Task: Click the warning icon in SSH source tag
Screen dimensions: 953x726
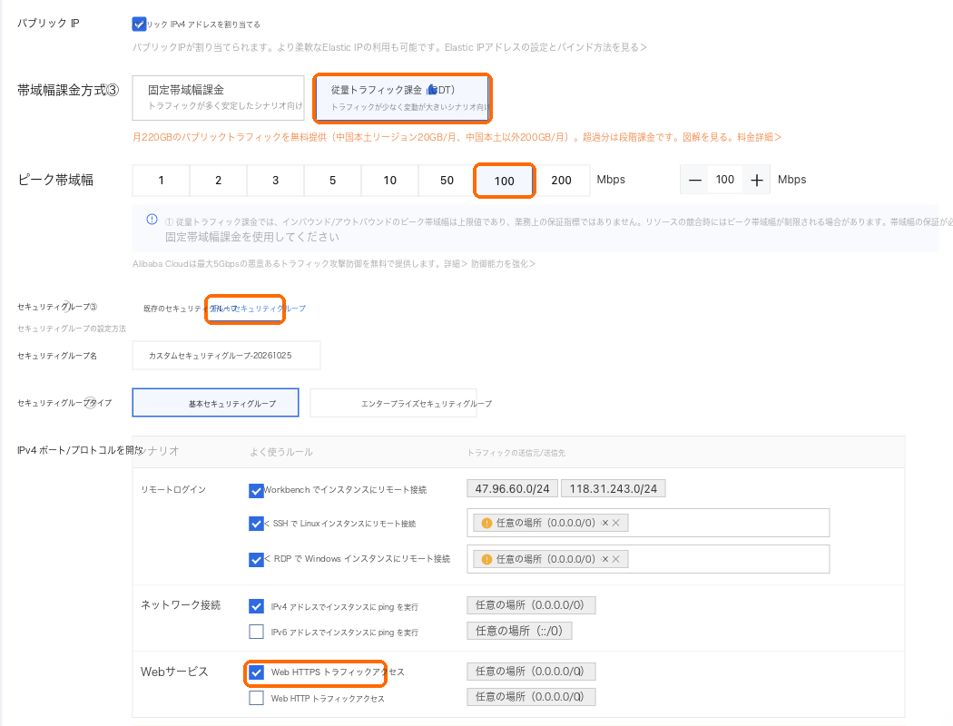Action: click(x=486, y=523)
